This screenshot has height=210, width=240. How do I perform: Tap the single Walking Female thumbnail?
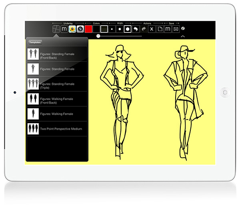pos(33,114)
